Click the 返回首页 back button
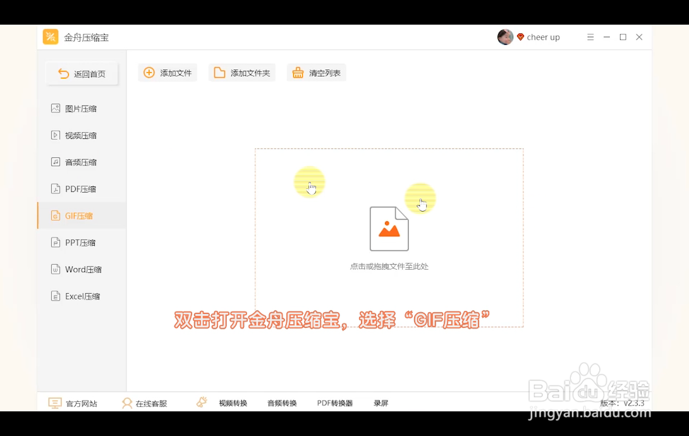The width and height of the screenshot is (689, 436). [82, 74]
